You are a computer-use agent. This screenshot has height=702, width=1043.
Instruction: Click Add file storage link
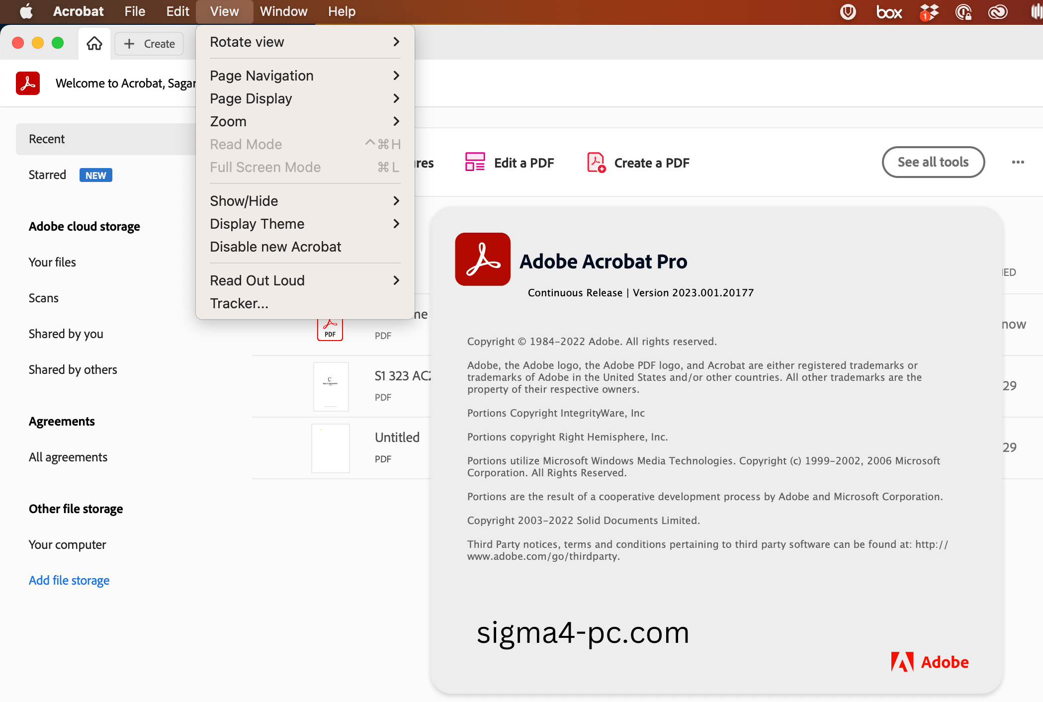[69, 580]
